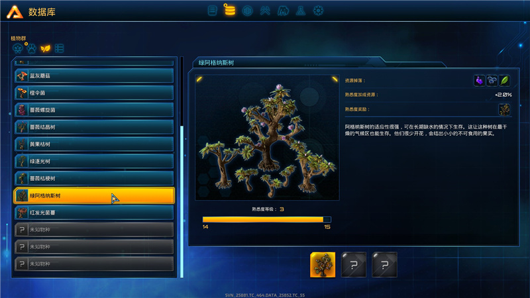The height and width of the screenshot is (298, 530).
Task: Click the first 未知物种 locked entry
Action: pos(94,230)
